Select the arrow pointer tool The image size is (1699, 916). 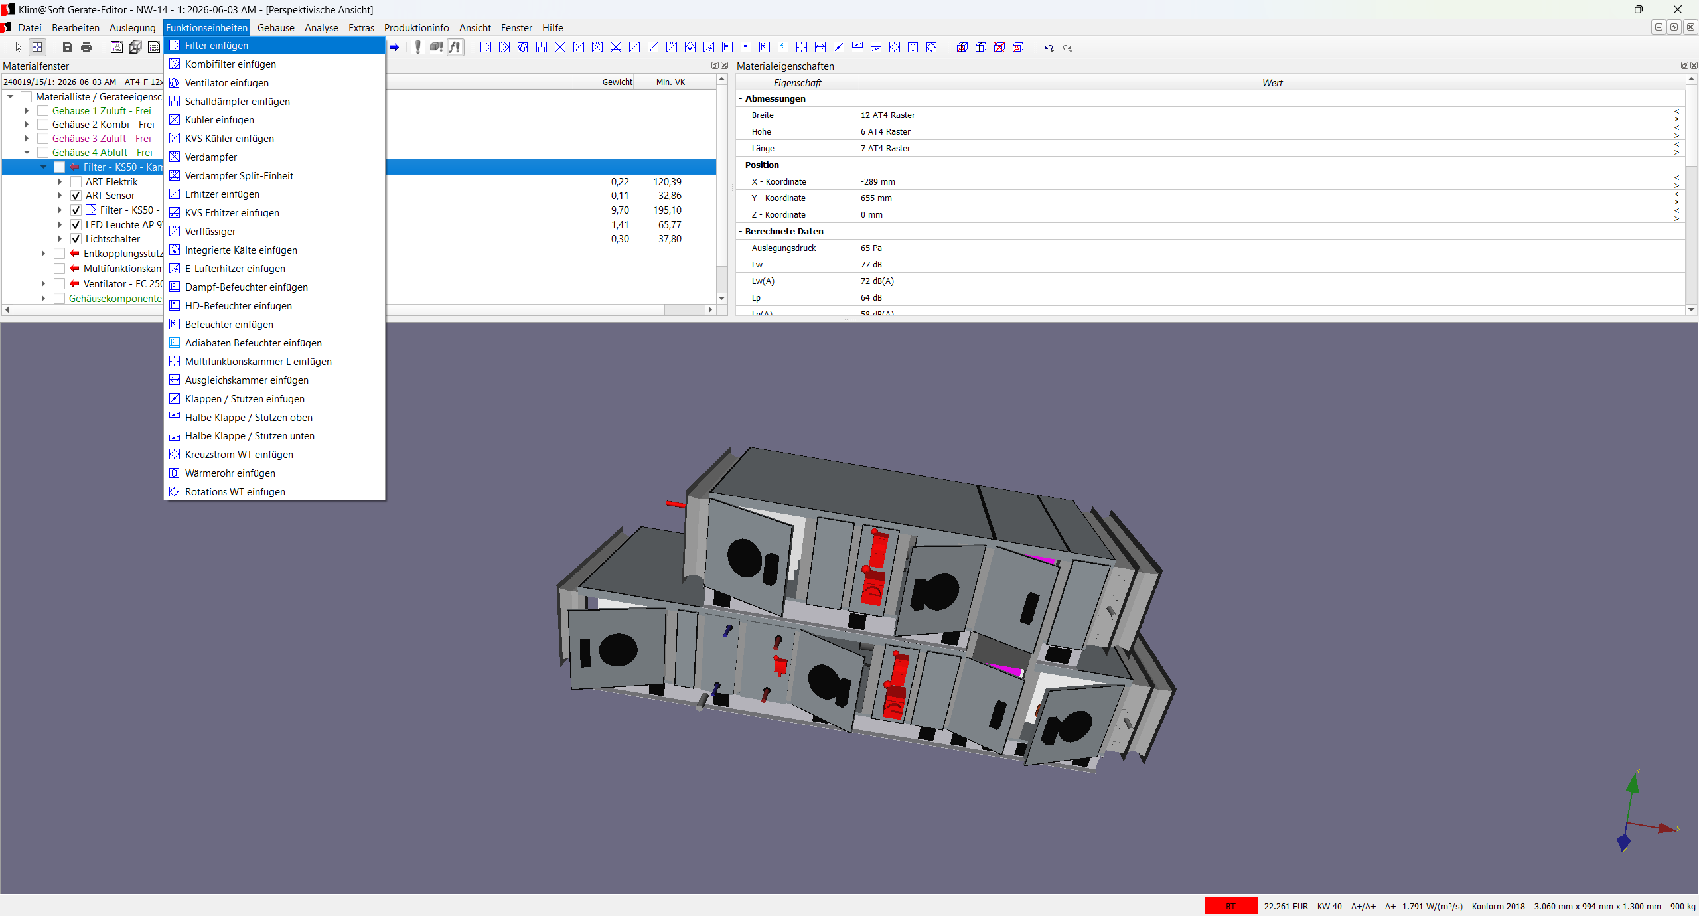[19, 47]
